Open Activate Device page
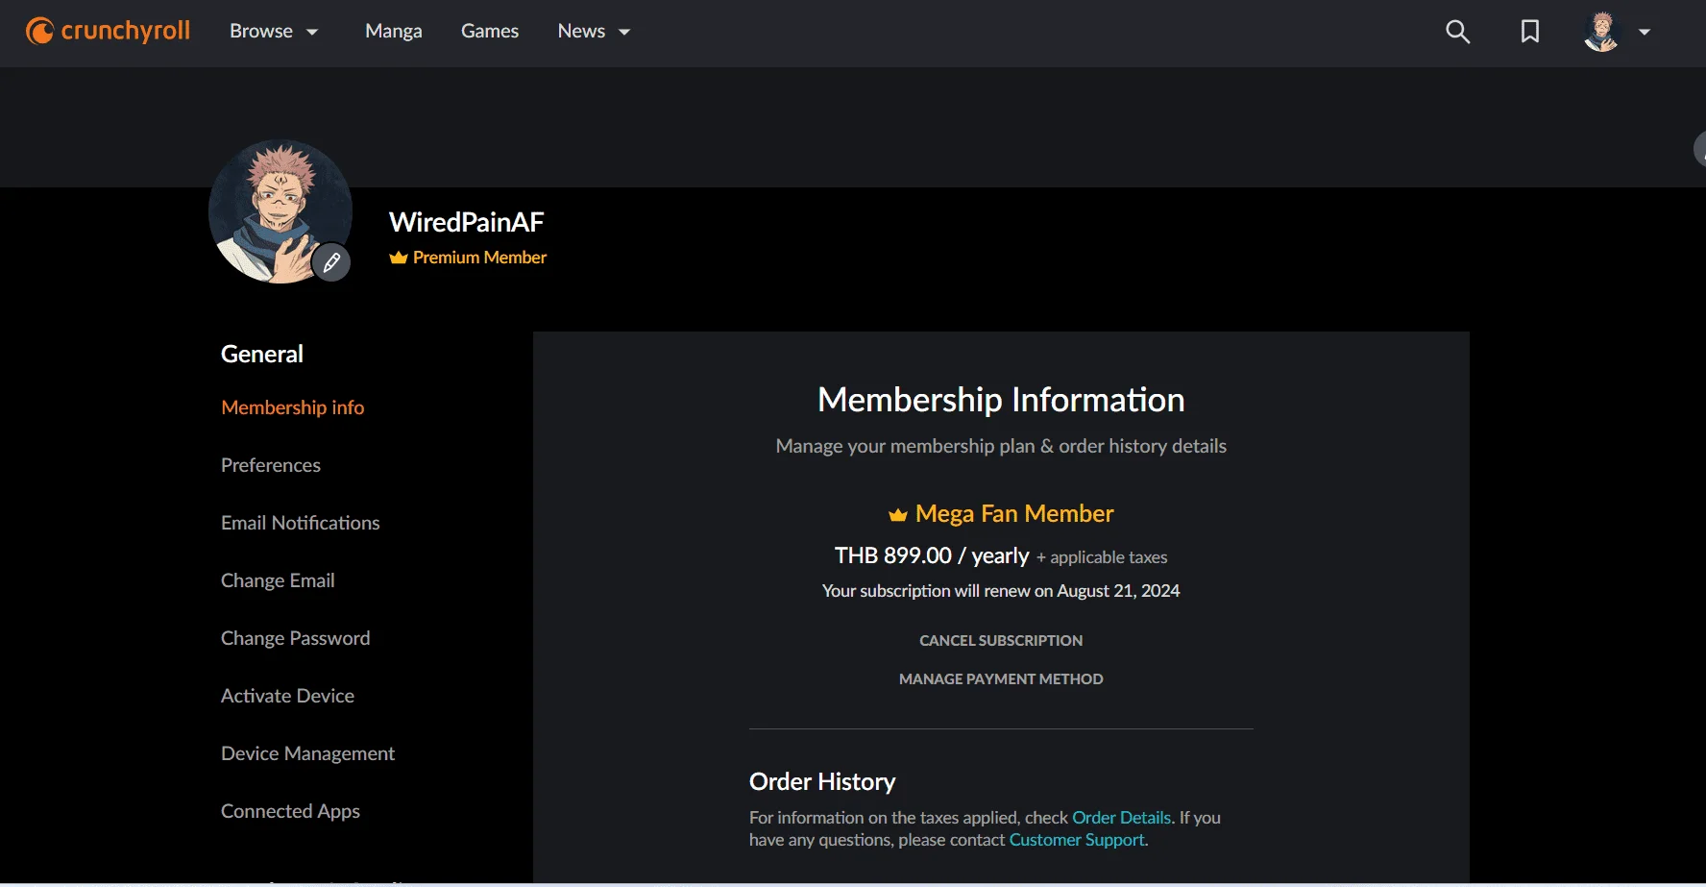 pos(288,696)
